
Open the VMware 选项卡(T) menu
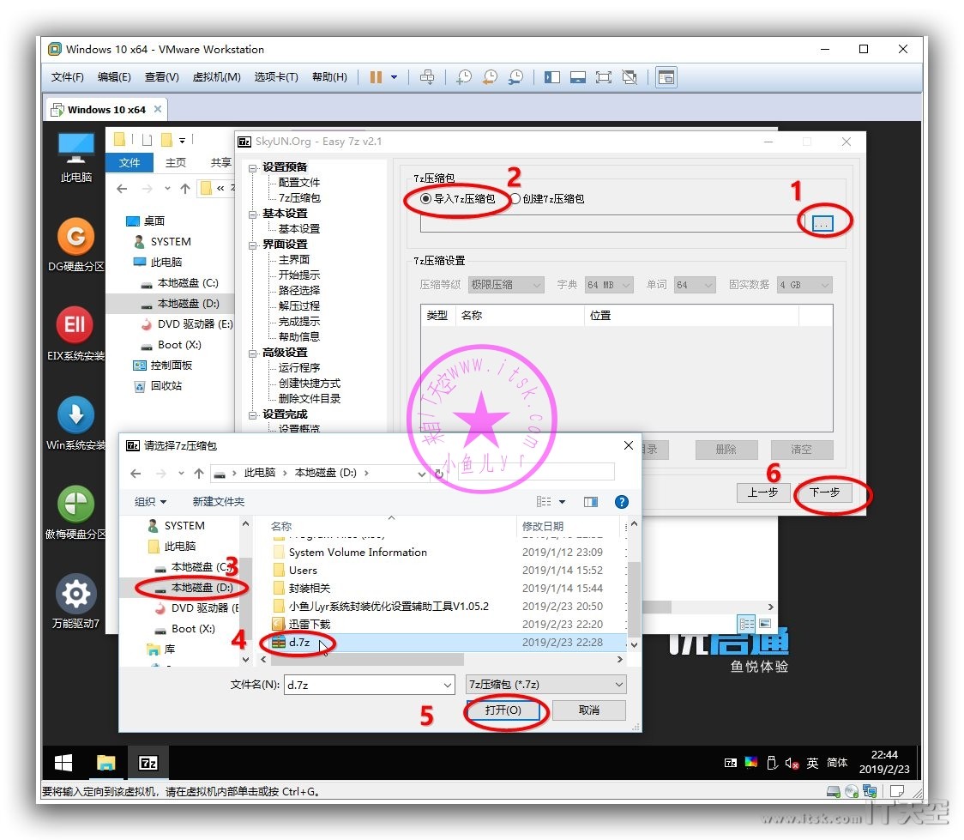point(276,77)
